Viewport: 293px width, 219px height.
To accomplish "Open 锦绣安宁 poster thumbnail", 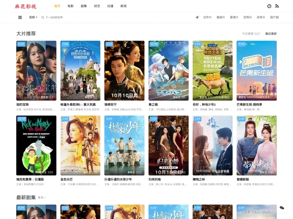I will 125,71.
